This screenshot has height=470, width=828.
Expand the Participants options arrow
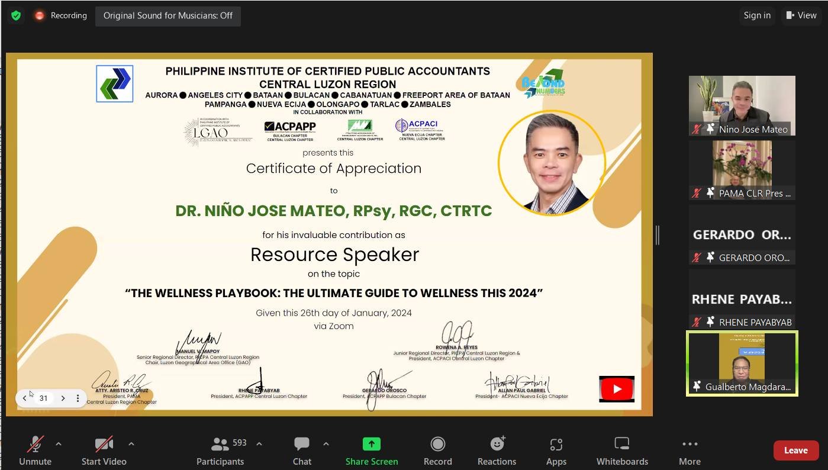259,443
